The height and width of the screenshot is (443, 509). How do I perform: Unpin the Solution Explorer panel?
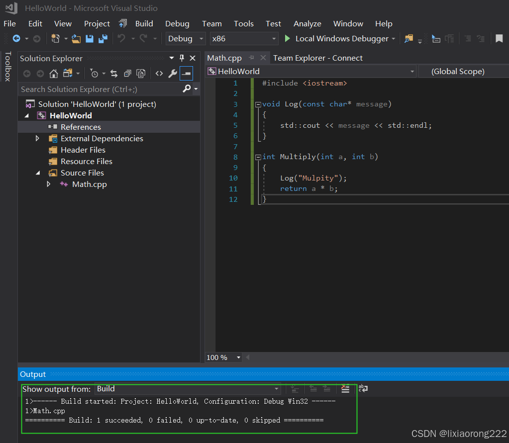pyautogui.click(x=182, y=58)
